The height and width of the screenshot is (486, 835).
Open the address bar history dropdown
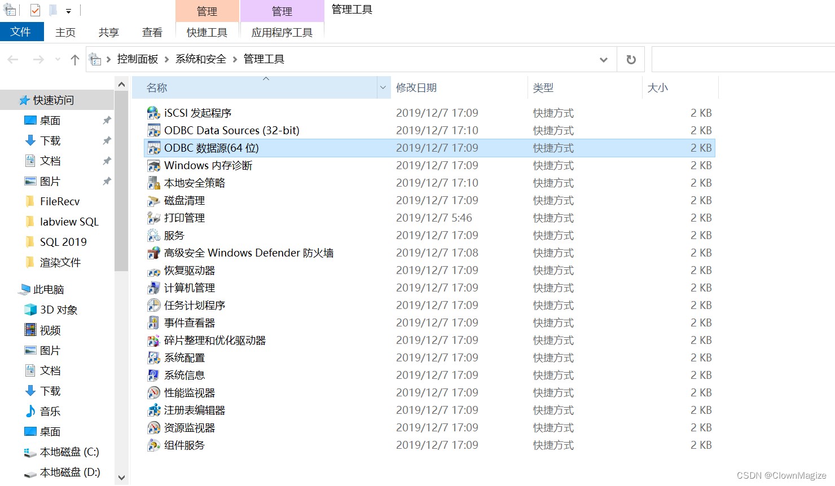click(x=604, y=59)
